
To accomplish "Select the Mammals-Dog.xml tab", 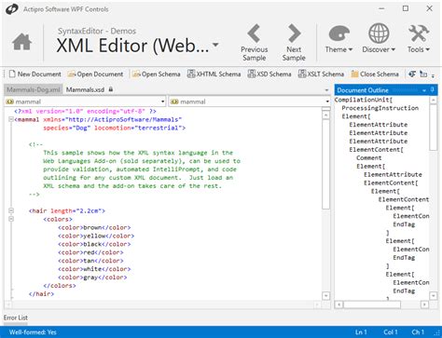I will tap(34, 89).
